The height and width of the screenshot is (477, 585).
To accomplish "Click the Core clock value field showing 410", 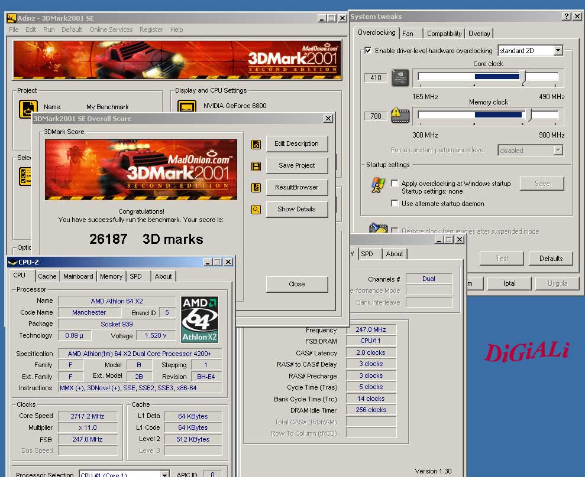I will 376,78.
